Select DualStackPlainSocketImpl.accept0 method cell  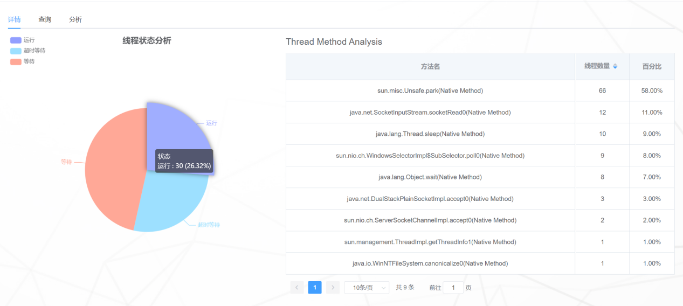coord(430,199)
